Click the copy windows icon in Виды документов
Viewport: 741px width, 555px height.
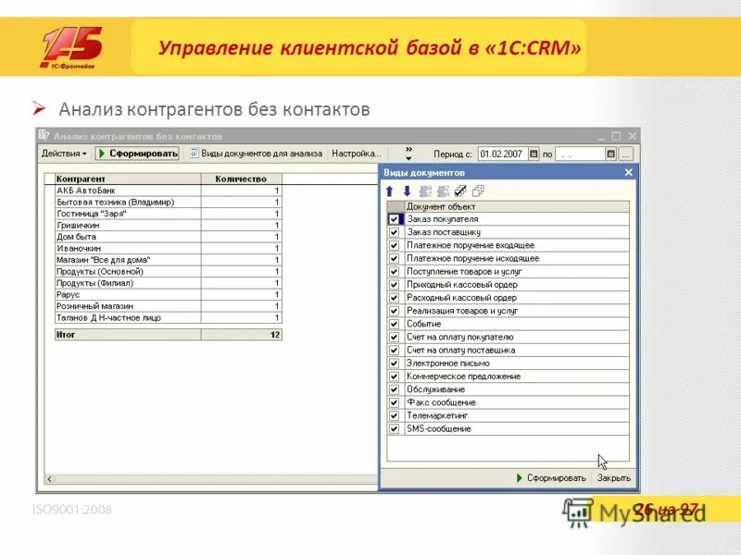coord(478,191)
